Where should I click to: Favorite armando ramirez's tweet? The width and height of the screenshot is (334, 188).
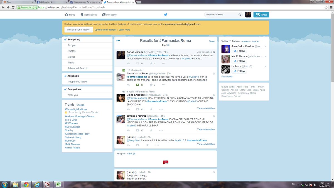tap(151, 130)
